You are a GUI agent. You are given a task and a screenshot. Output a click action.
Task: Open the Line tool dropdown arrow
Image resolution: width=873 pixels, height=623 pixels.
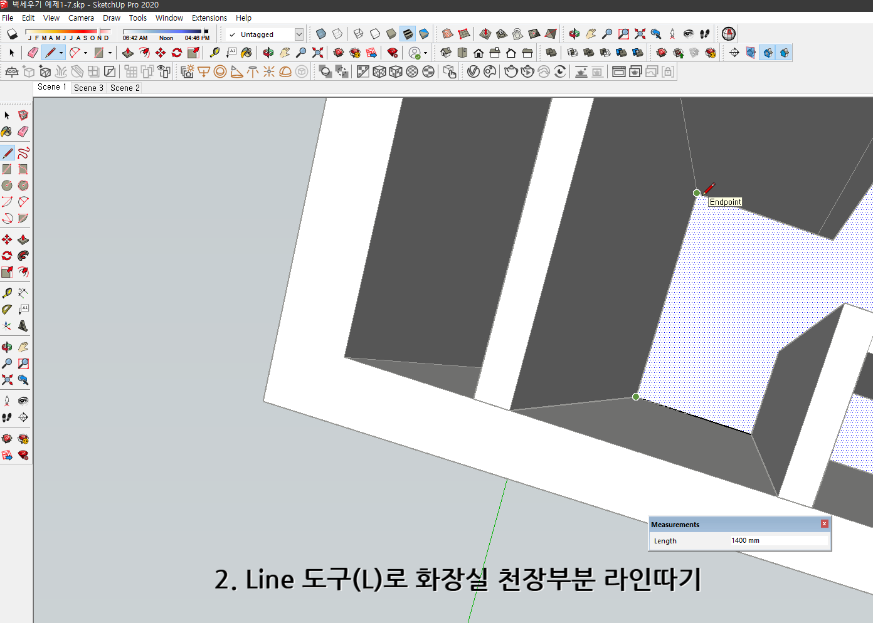tap(60, 53)
